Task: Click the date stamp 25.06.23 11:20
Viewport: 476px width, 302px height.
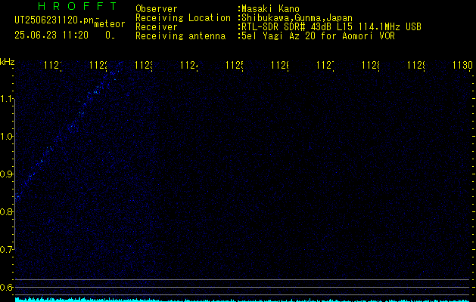Action: coord(51,35)
